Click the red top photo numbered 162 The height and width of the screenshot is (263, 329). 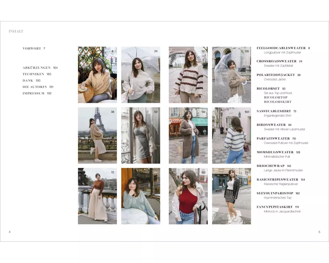[188, 196]
